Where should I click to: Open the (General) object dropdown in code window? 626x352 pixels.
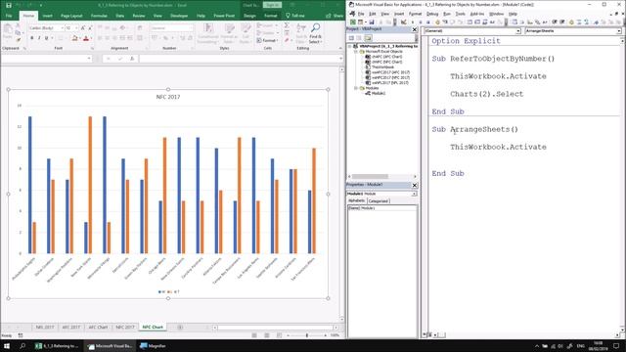[x=518, y=30]
